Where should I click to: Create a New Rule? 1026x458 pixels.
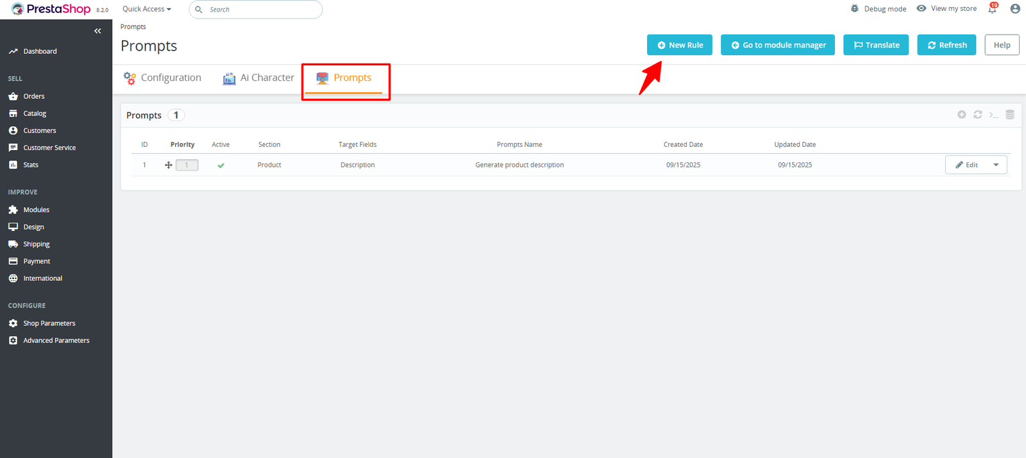[x=680, y=45]
